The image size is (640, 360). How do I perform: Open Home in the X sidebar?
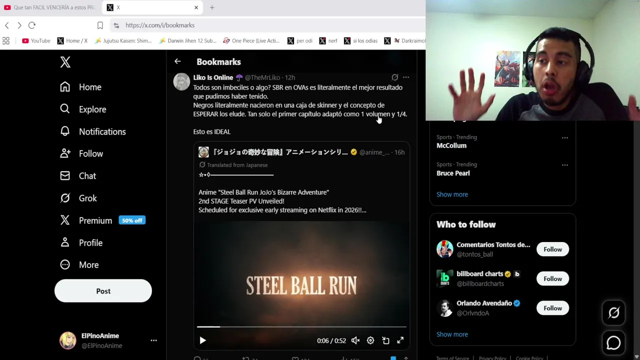point(80,87)
